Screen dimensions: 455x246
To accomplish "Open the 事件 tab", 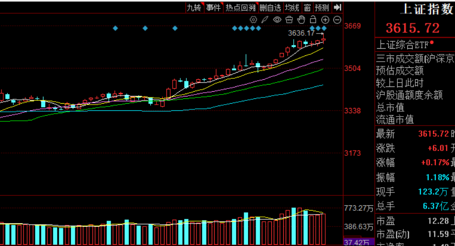I will [x=214, y=8].
